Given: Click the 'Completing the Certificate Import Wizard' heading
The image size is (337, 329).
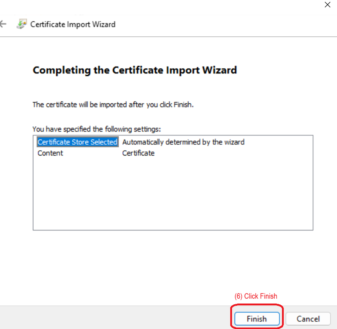Looking at the screenshot, I should [135, 70].
